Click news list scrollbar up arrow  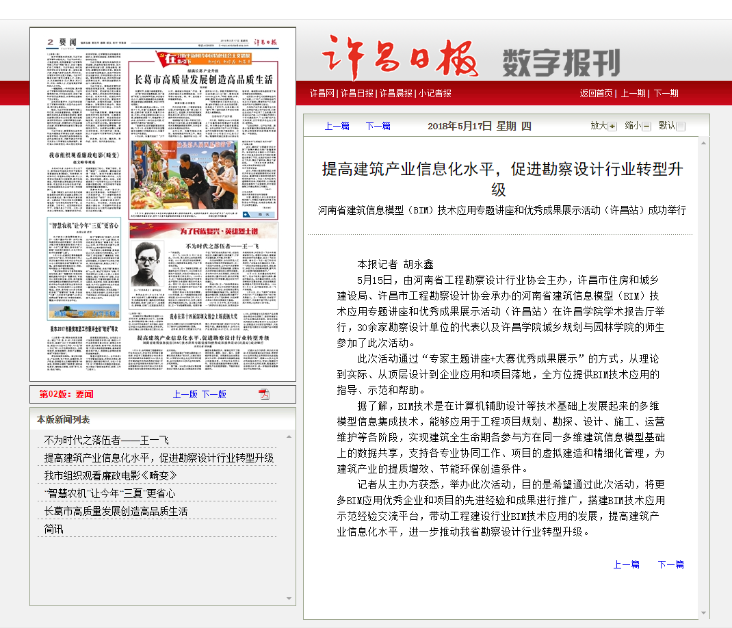(x=289, y=435)
